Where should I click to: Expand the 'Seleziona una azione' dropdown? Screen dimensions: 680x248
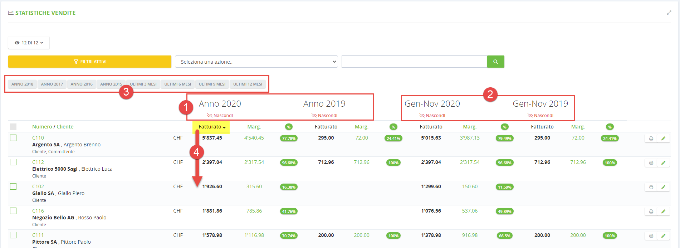[256, 62]
